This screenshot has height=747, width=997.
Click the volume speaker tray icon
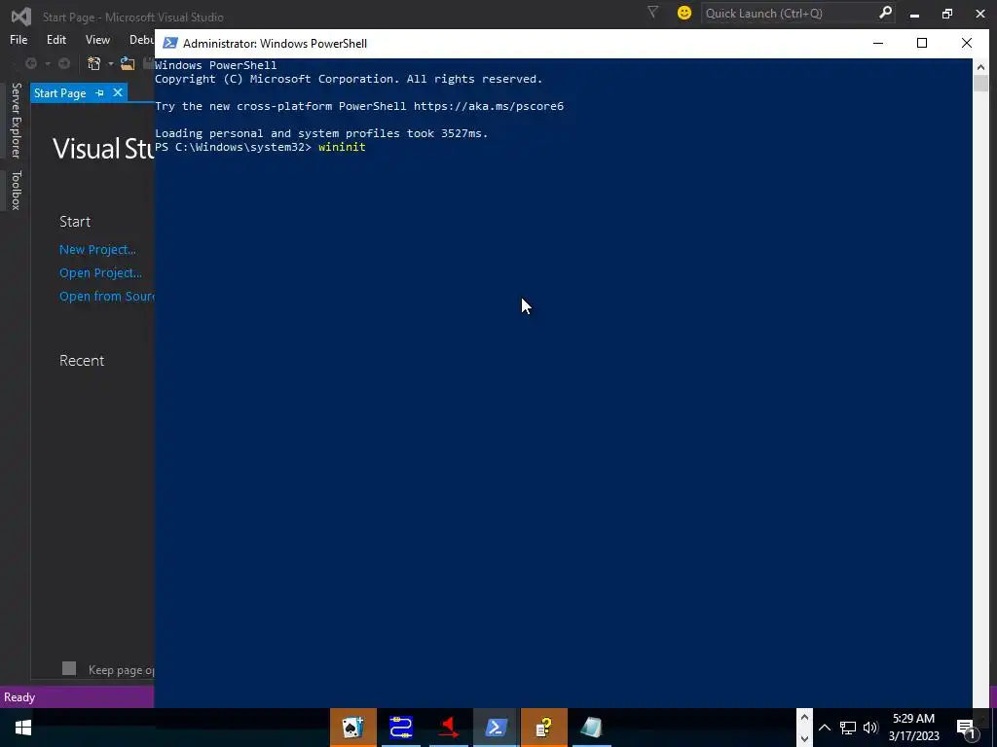tap(870, 728)
